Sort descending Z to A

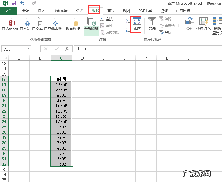128,30
